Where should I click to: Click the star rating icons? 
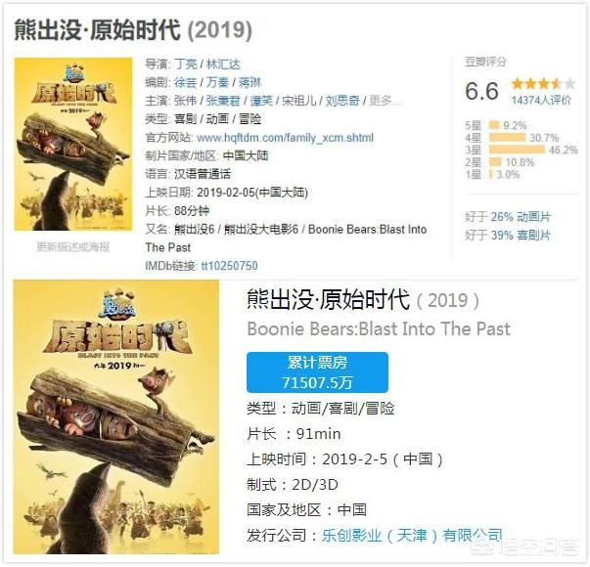point(544,83)
